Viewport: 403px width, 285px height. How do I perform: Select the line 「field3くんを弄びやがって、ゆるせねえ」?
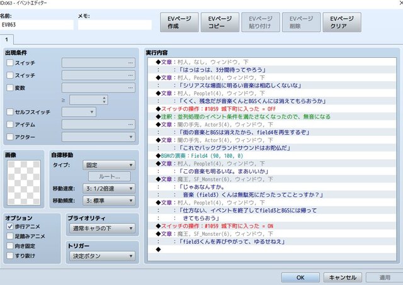pos(272,242)
